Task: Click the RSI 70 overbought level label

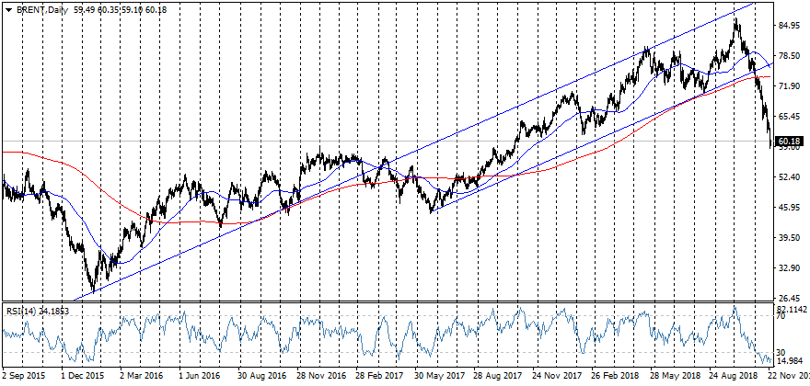Action: point(781,316)
